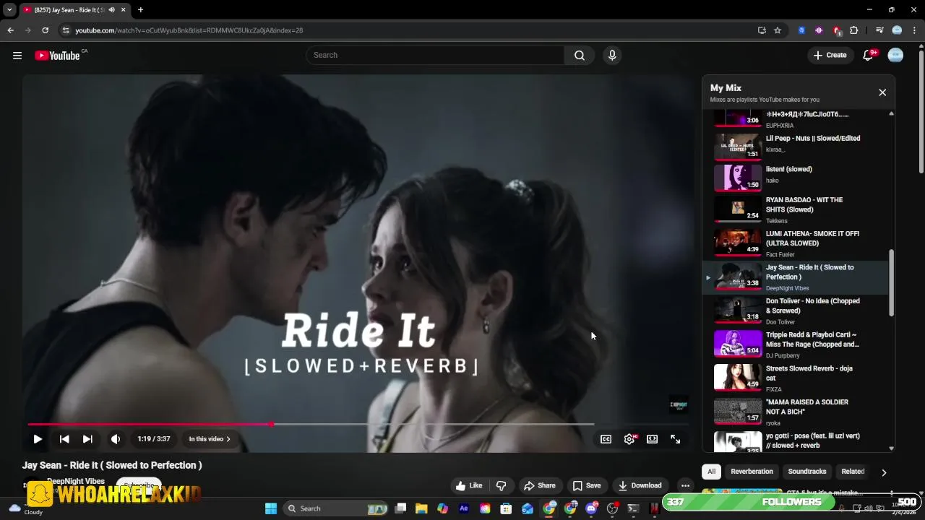Screen dimensions: 925x520
Task: Open the player settings gear
Action: 629,439
